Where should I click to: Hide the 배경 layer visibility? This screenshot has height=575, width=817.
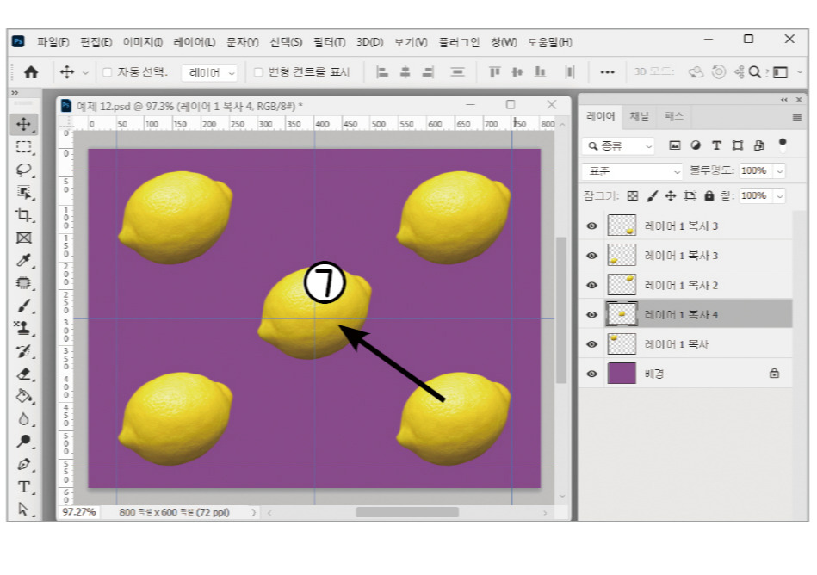click(x=591, y=373)
